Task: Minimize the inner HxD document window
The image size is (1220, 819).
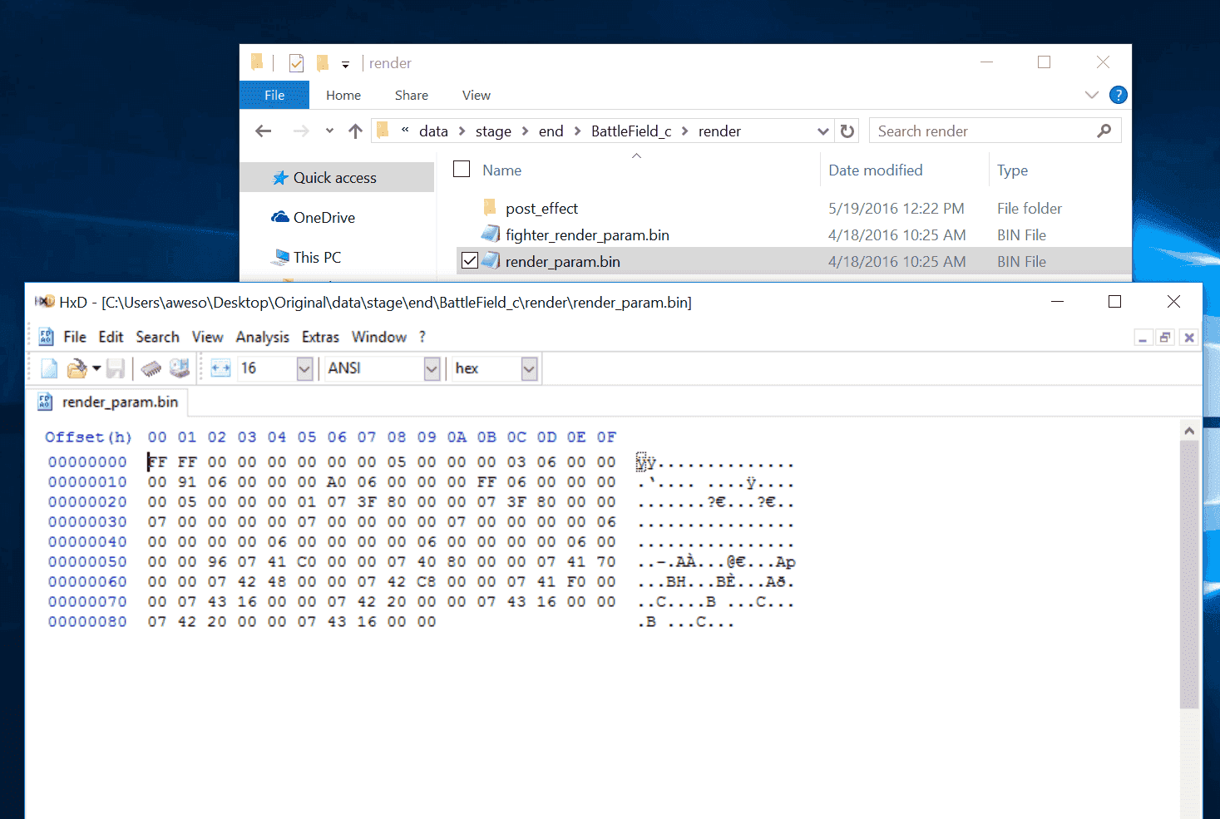Action: point(1143,338)
